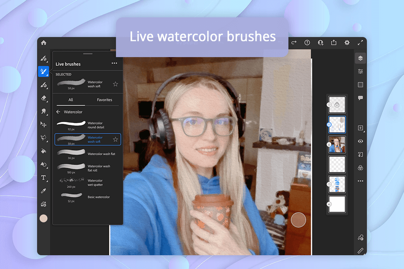Switch to the All brushes tab
This screenshot has width=404, height=269.
(x=71, y=100)
